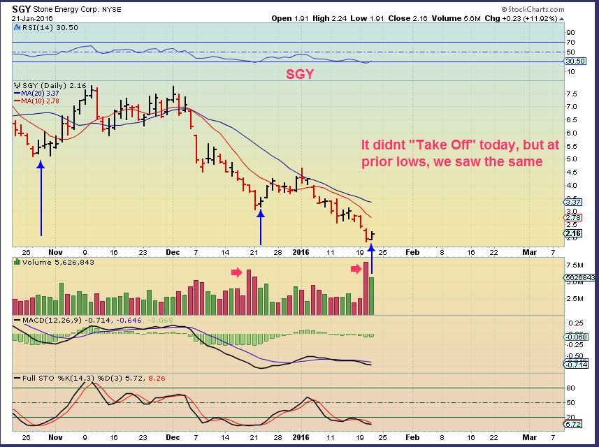Click Feb on the lowest date axis

point(412,437)
